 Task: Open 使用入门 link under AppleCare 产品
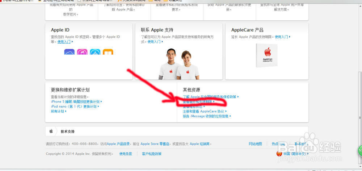(x=281, y=37)
